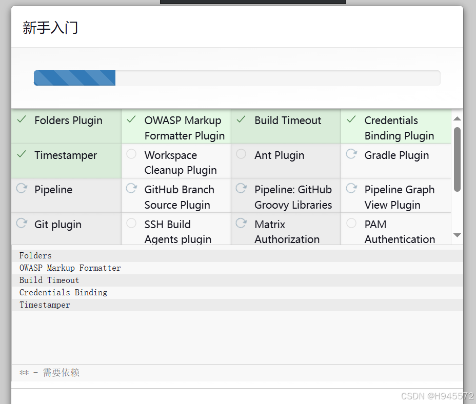This screenshot has width=476, height=404.
Task: Click the Timestamper cell label
Action: (66, 155)
